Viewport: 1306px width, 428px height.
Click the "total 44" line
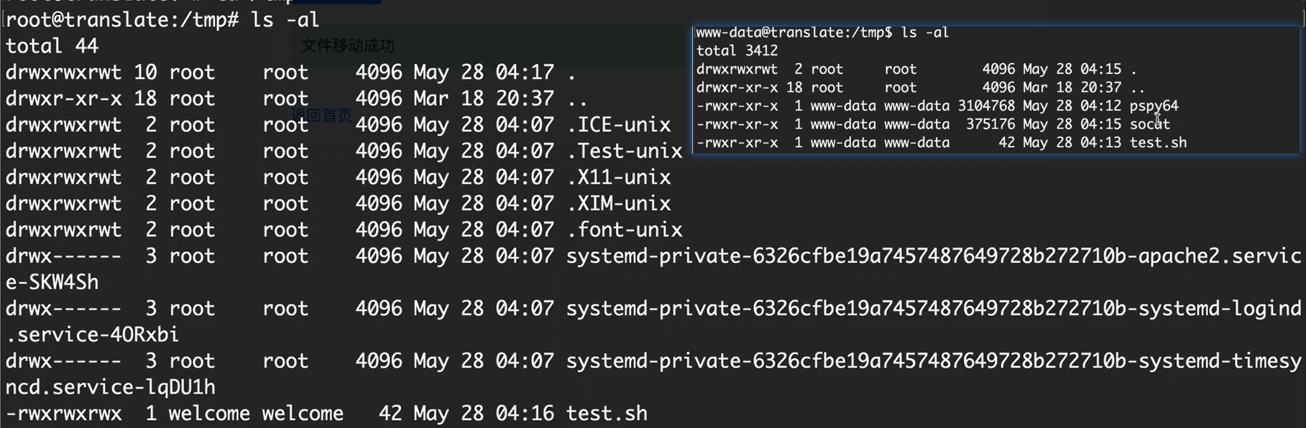(x=52, y=47)
